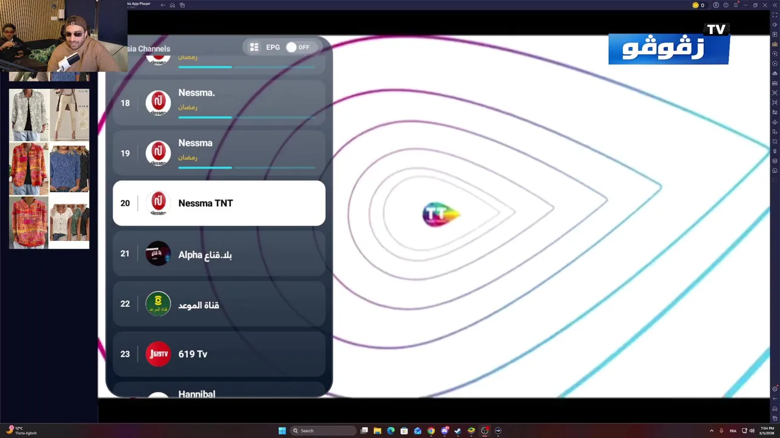Launch Microsoft Edge from taskbar
Viewport: 780px width, 438px height.
coord(391,431)
